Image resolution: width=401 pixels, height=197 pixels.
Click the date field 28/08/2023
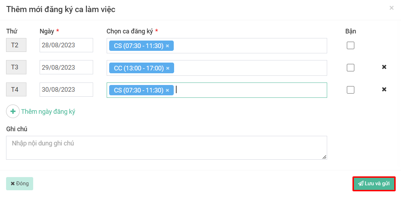66,46
